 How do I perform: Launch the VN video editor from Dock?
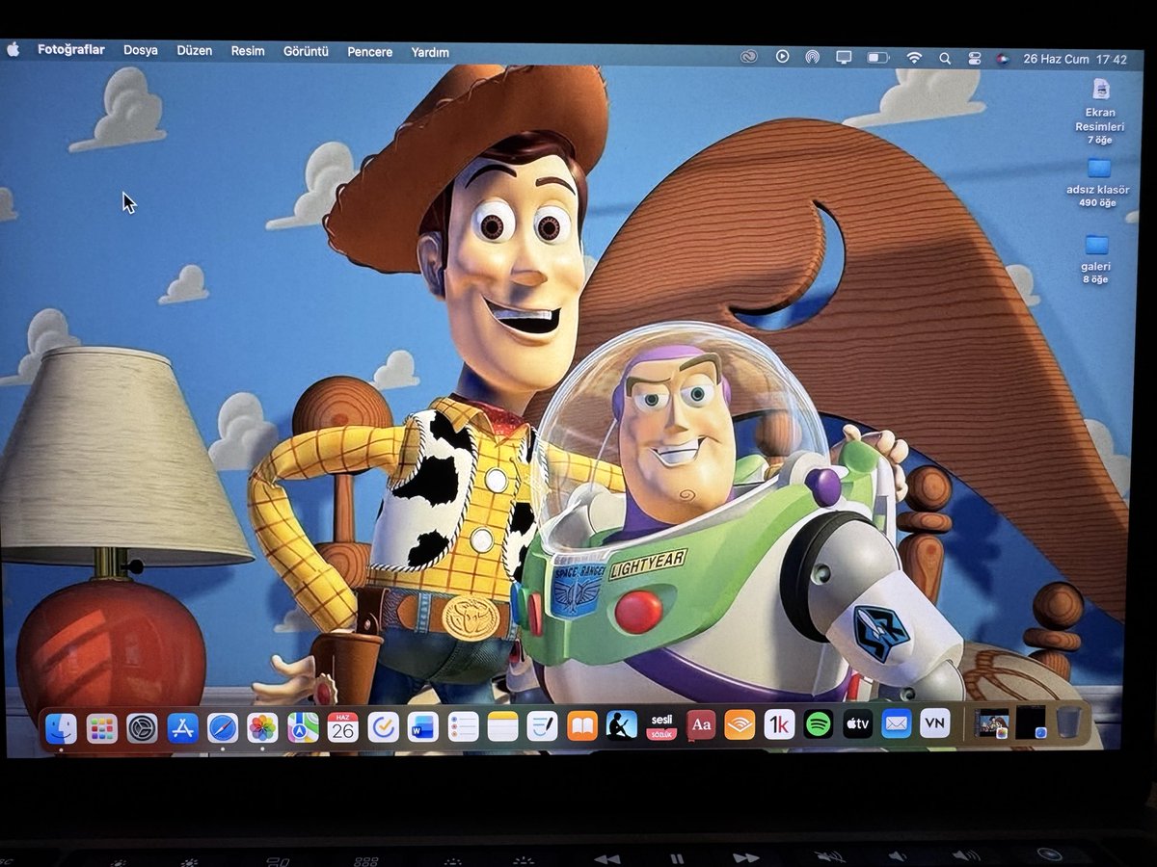pyautogui.click(x=935, y=722)
